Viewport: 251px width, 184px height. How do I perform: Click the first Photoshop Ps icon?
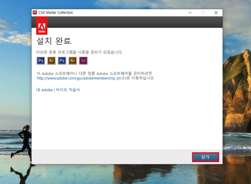tap(41, 60)
